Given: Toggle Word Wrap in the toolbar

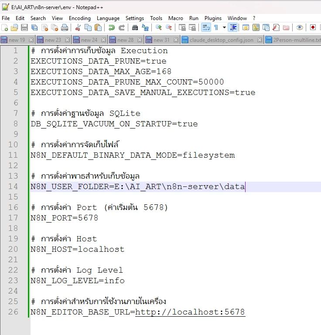Looking at the screenshot, I should 206,27.
